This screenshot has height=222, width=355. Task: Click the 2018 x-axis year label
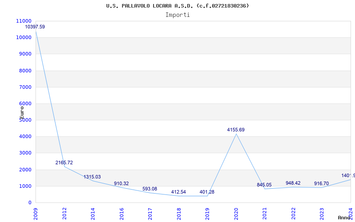[179, 214]
